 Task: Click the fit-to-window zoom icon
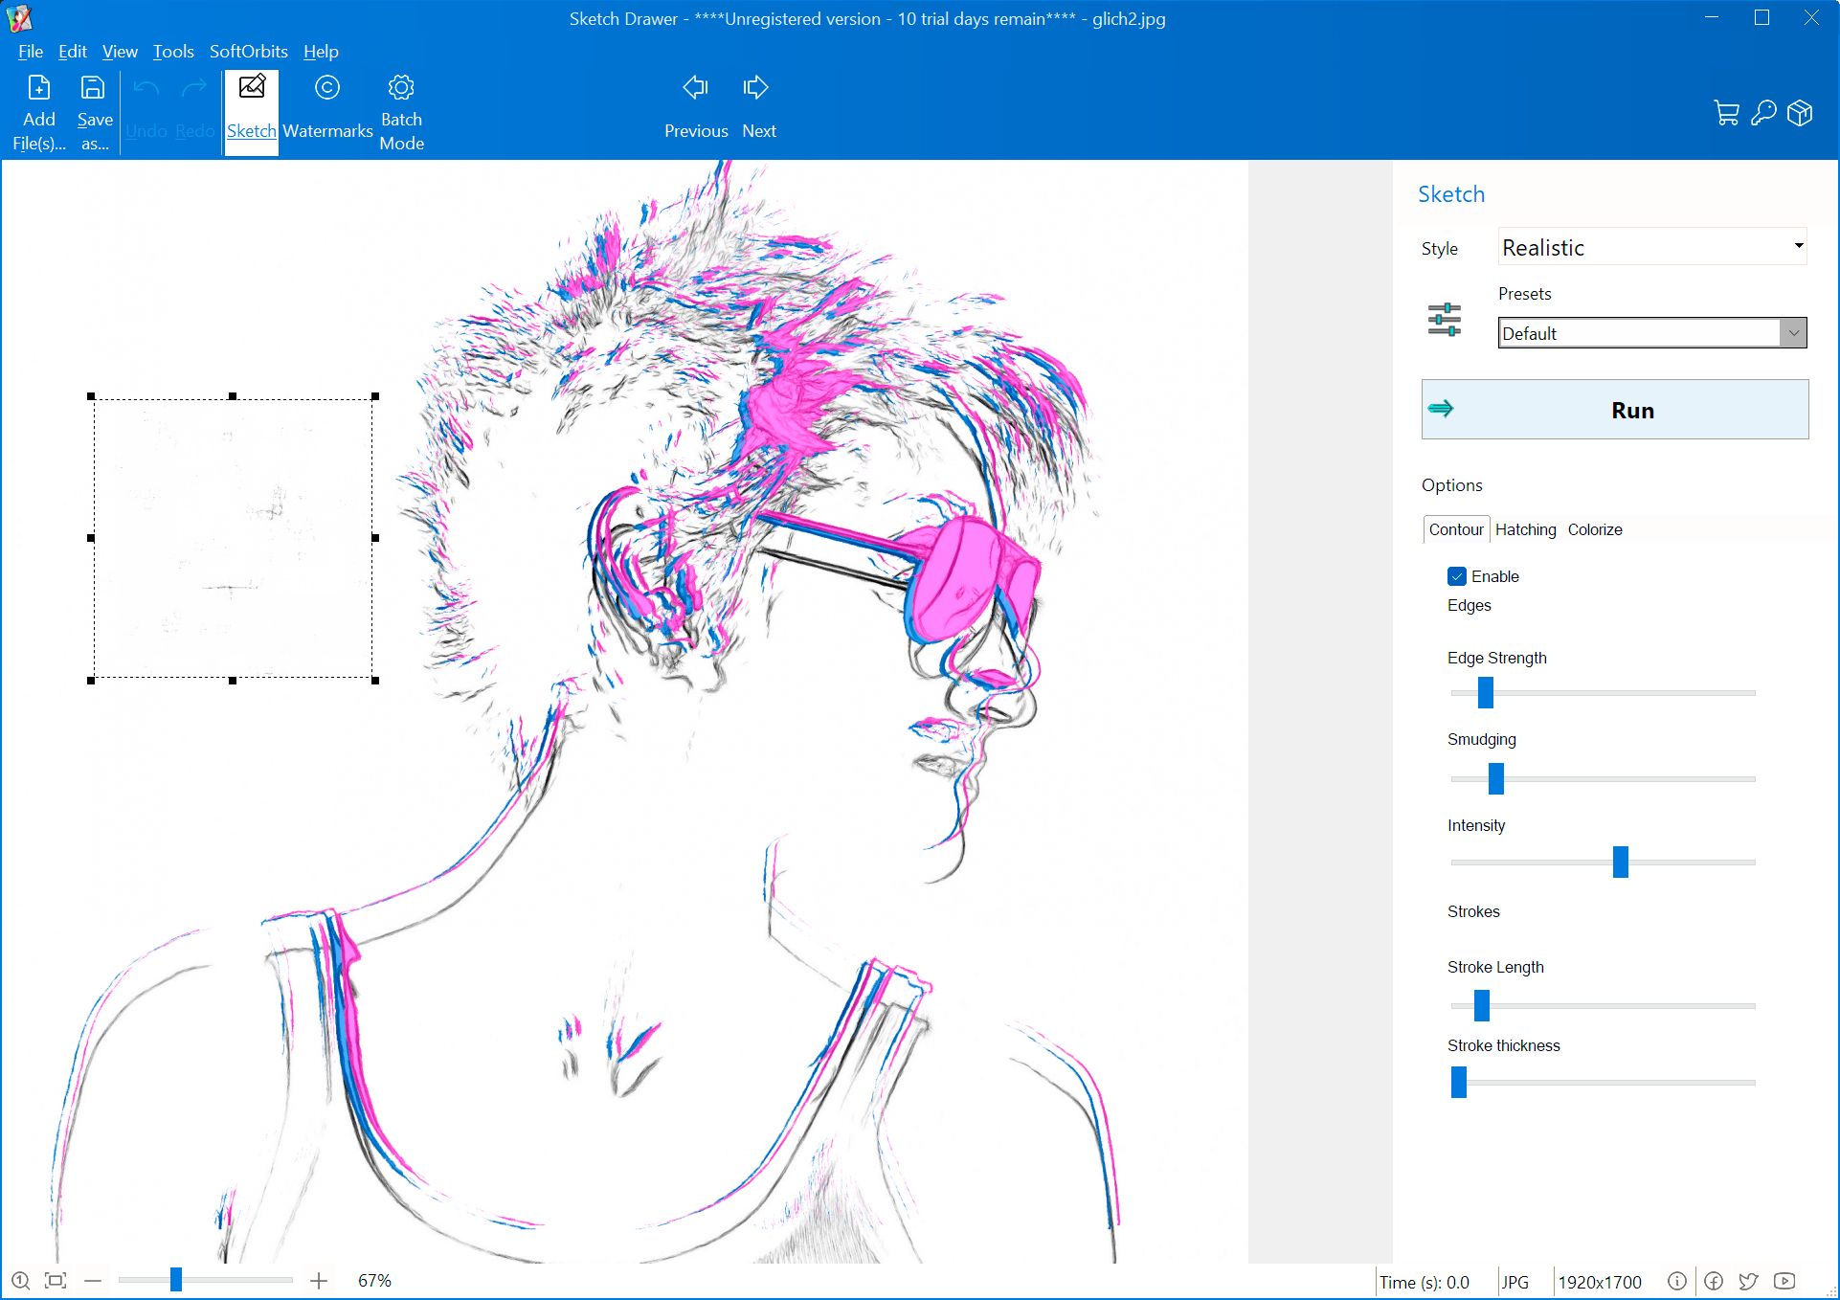point(56,1281)
